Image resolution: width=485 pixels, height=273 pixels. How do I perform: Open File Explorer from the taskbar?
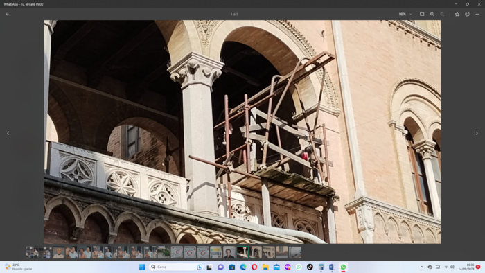point(265,267)
